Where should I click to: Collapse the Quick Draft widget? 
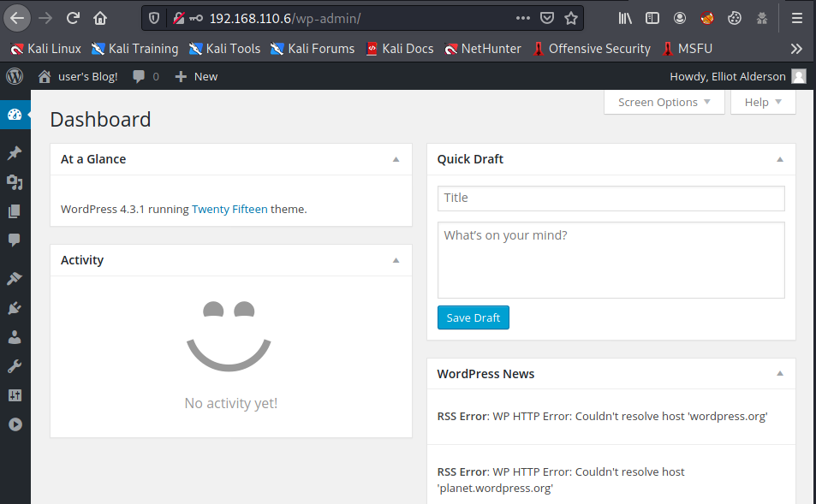[780, 159]
